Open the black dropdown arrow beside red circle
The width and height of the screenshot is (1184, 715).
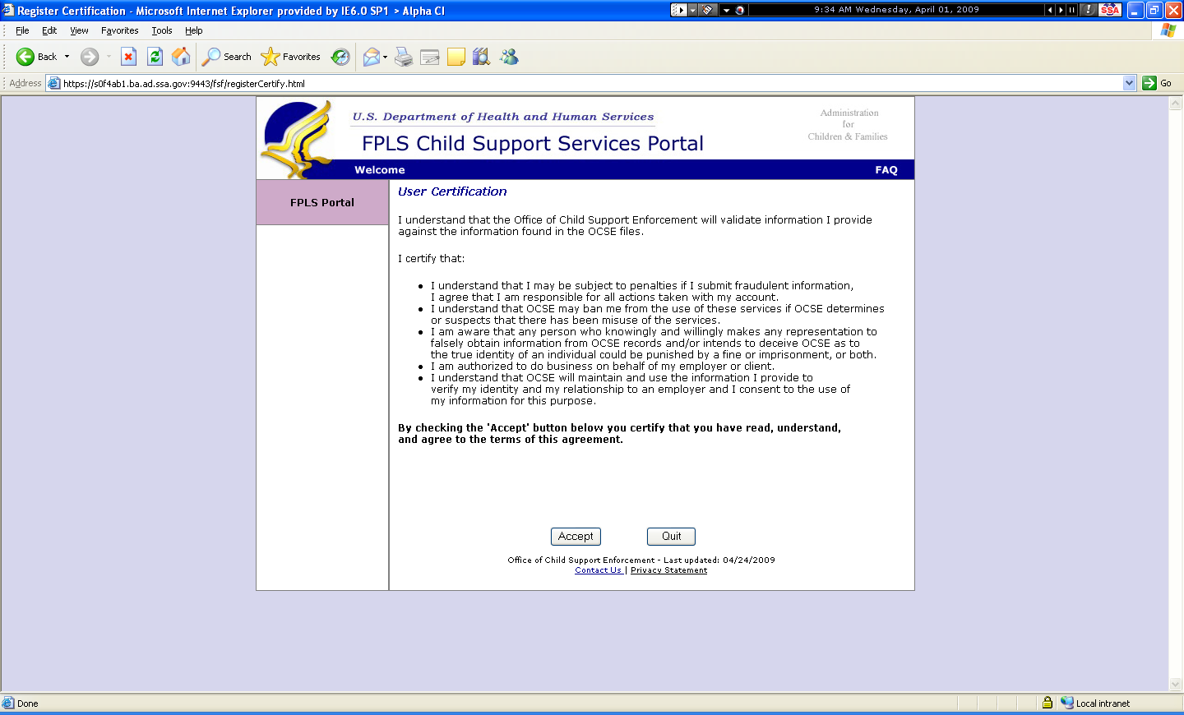pos(727,10)
